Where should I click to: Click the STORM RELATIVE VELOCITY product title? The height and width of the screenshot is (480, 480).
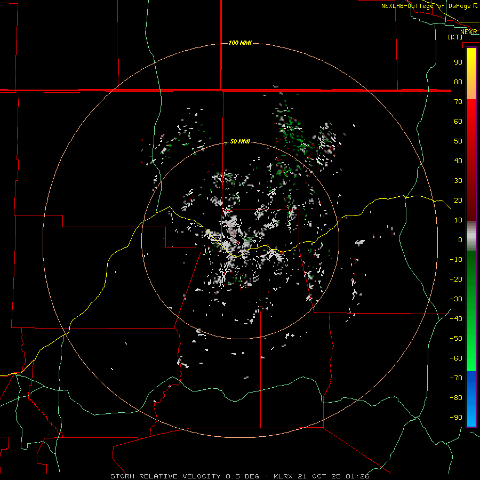pyautogui.click(x=165, y=476)
